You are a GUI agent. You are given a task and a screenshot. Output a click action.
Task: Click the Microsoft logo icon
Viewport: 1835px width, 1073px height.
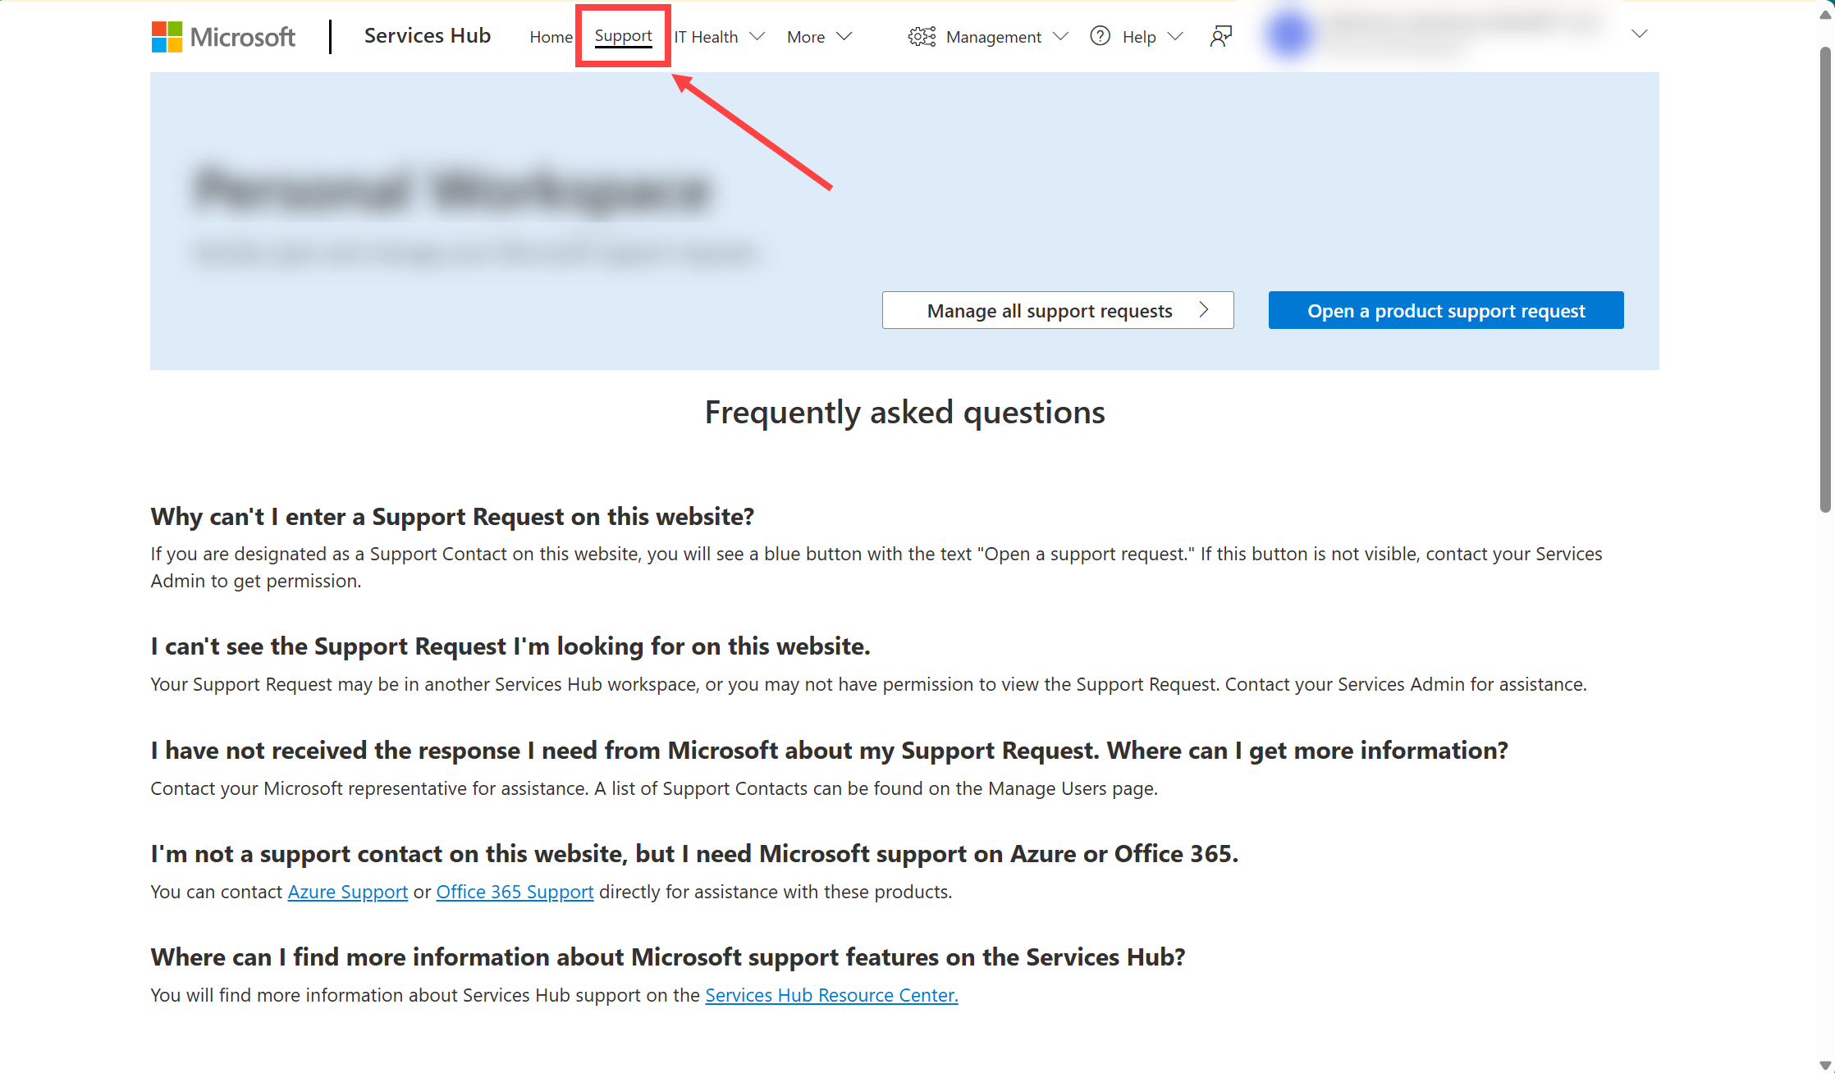166,36
